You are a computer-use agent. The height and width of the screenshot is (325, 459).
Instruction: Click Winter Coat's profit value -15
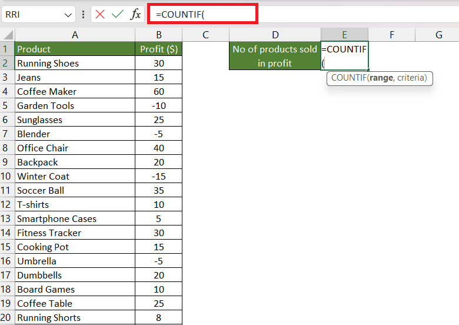point(159,176)
